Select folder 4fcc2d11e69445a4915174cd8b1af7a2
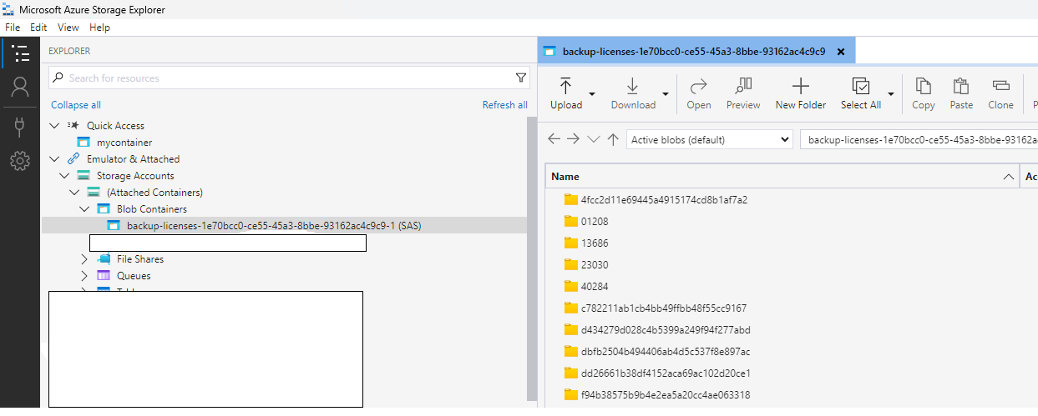The height and width of the screenshot is (416, 1038). pyautogui.click(x=664, y=199)
